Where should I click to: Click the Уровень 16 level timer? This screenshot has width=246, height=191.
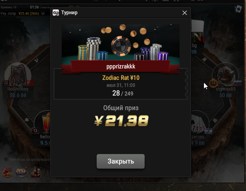[20, 7]
